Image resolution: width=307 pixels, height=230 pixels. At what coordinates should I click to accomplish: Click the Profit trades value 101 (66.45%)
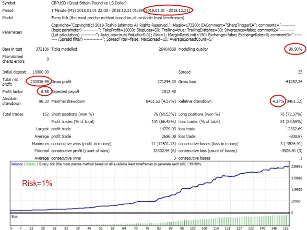click(x=164, y=122)
